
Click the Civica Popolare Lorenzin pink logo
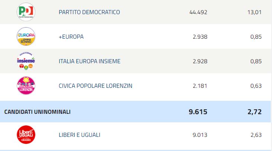pyautogui.click(x=26, y=86)
